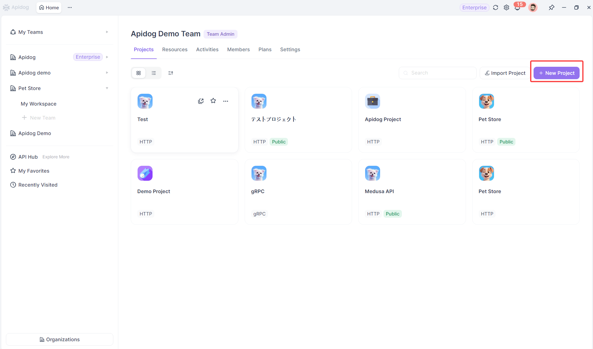Viewport: 593px width, 349px height.
Task: Click the user avatar in title bar
Action: [x=533, y=7]
